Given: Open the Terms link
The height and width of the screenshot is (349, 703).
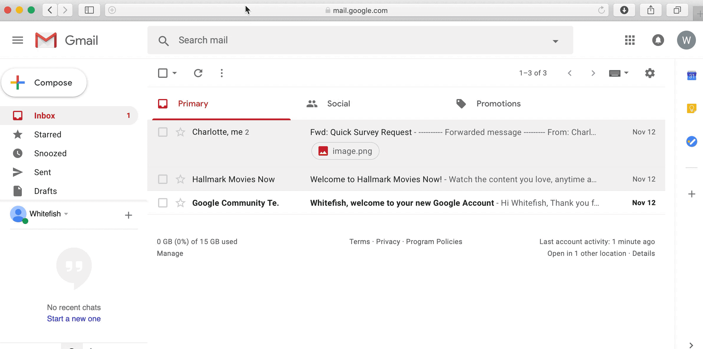Looking at the screenshot, I should coord(359,242).
